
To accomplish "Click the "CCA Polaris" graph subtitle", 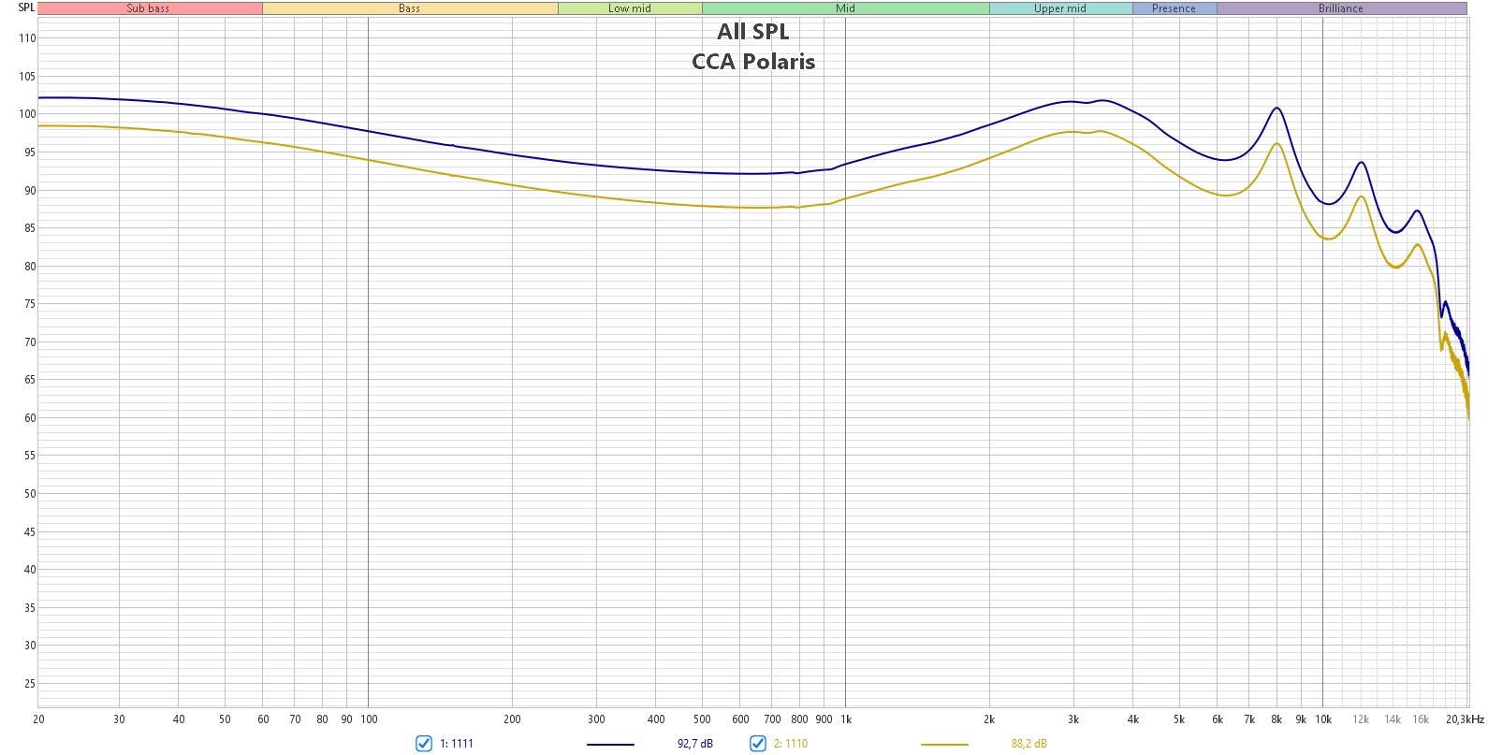I will (753, 62).
